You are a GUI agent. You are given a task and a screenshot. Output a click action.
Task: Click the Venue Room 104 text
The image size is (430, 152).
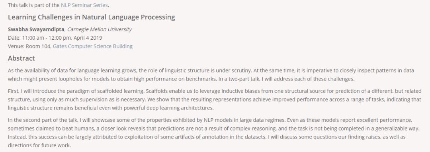pyautogui.click(x=29, y=46)
